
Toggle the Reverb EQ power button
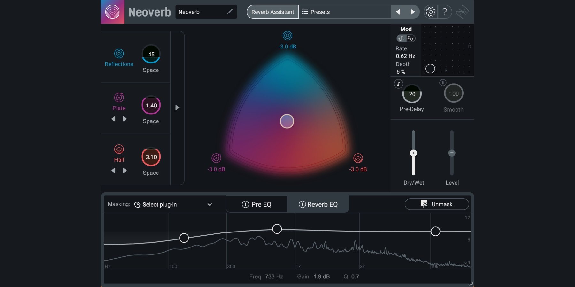(302, 204)
